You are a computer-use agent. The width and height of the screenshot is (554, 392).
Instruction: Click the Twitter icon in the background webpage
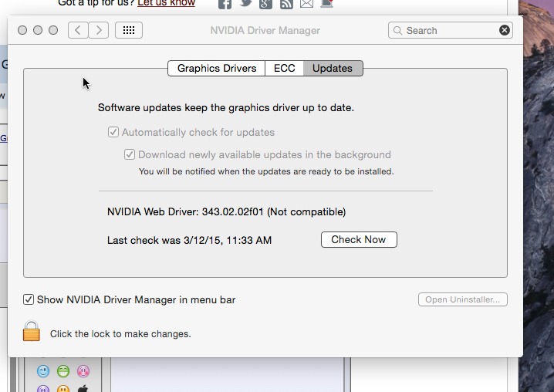pos(245,4)
